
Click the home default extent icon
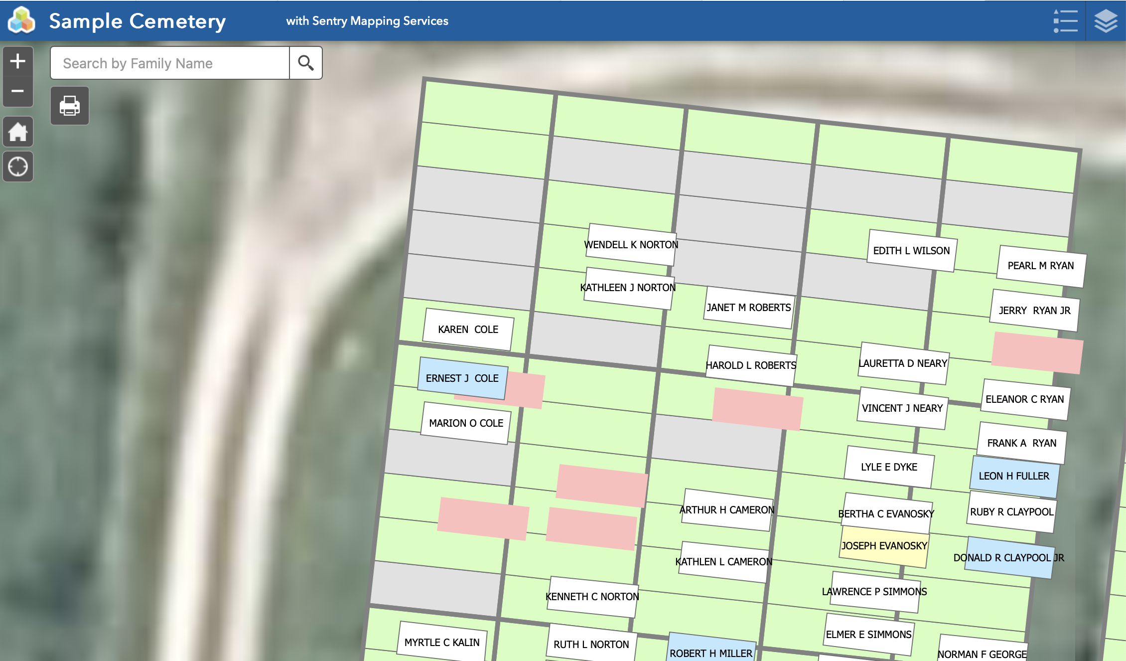[x=18, y=132]
